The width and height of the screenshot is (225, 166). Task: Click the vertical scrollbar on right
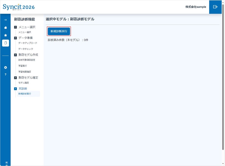[x=223, y=83]
